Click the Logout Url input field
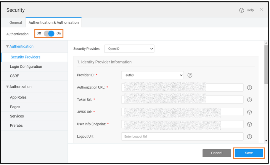The width and height of the screenshot is (270, 165). (182, 137)
